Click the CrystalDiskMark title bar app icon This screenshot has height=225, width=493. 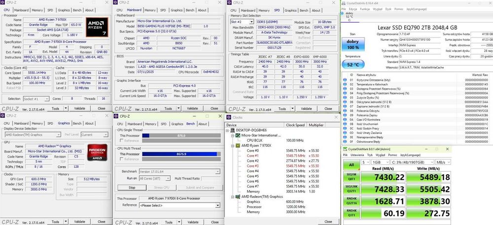(345, 149)
